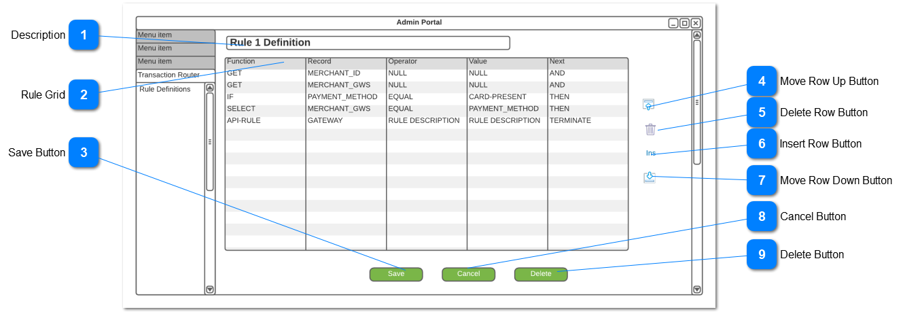Click sidebar list scroll up arrow
This screenshot has width=903, height=314.
point(210,88)
